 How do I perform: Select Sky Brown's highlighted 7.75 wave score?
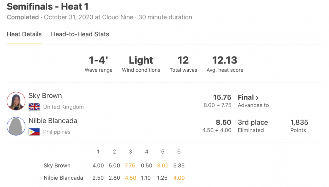coord(130,166)
